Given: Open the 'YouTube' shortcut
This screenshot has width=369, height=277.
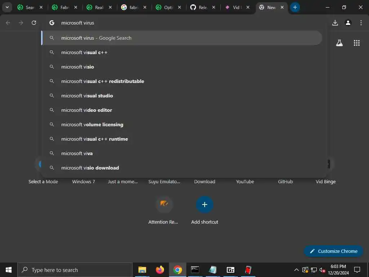Looking at the screenshot, I should point(245,182).
